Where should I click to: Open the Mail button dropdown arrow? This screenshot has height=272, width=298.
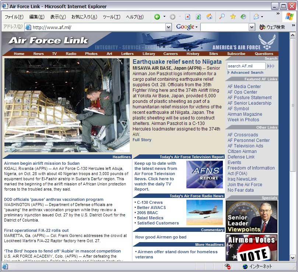[262, 17]
